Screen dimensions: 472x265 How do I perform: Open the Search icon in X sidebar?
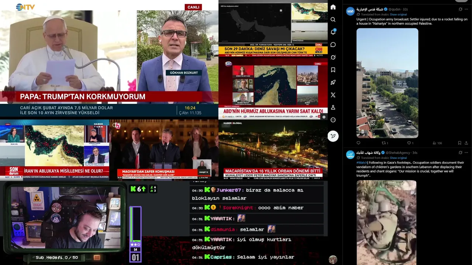click(333, 20)
